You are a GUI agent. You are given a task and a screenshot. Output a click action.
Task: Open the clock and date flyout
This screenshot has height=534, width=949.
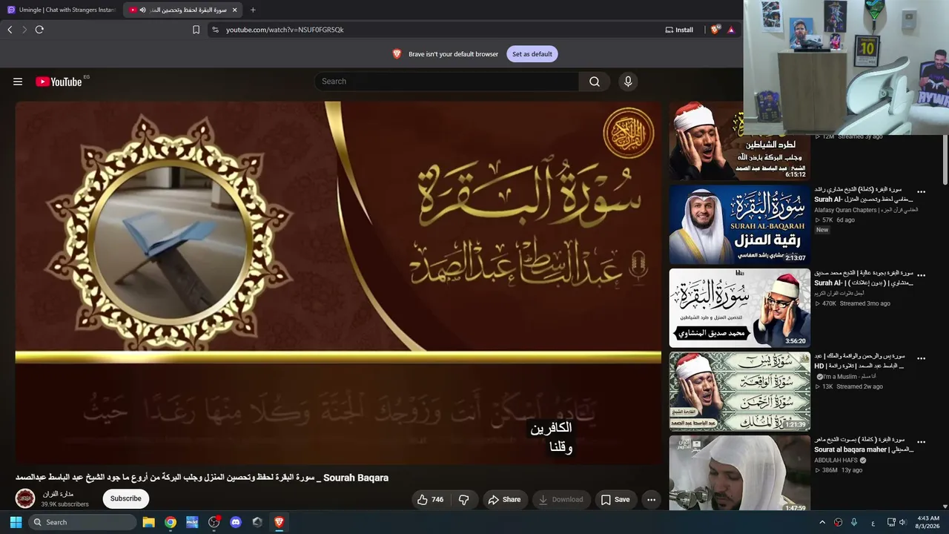coord(927,522)
